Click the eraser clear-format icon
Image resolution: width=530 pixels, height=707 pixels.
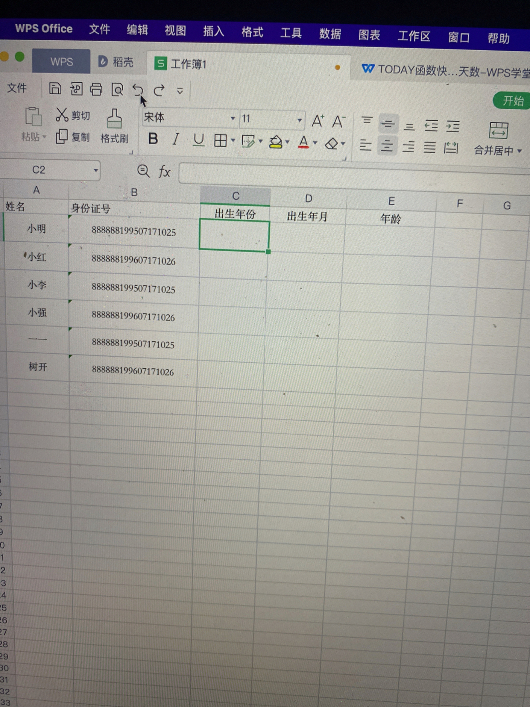(331, 143)
